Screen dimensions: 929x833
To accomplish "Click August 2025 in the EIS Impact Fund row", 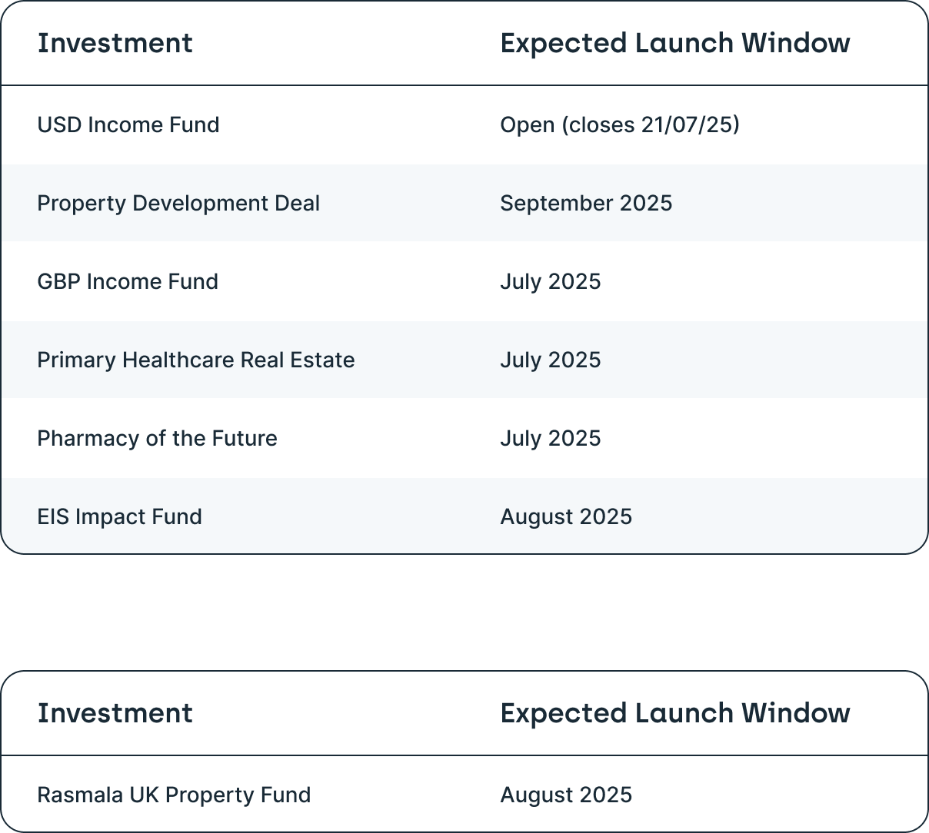I will point(565,516).
